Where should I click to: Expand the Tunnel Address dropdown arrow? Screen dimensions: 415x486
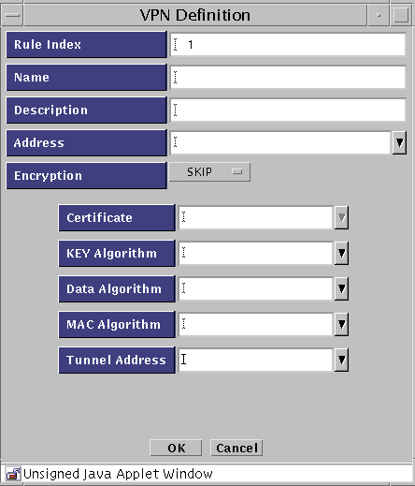[341, 360]
